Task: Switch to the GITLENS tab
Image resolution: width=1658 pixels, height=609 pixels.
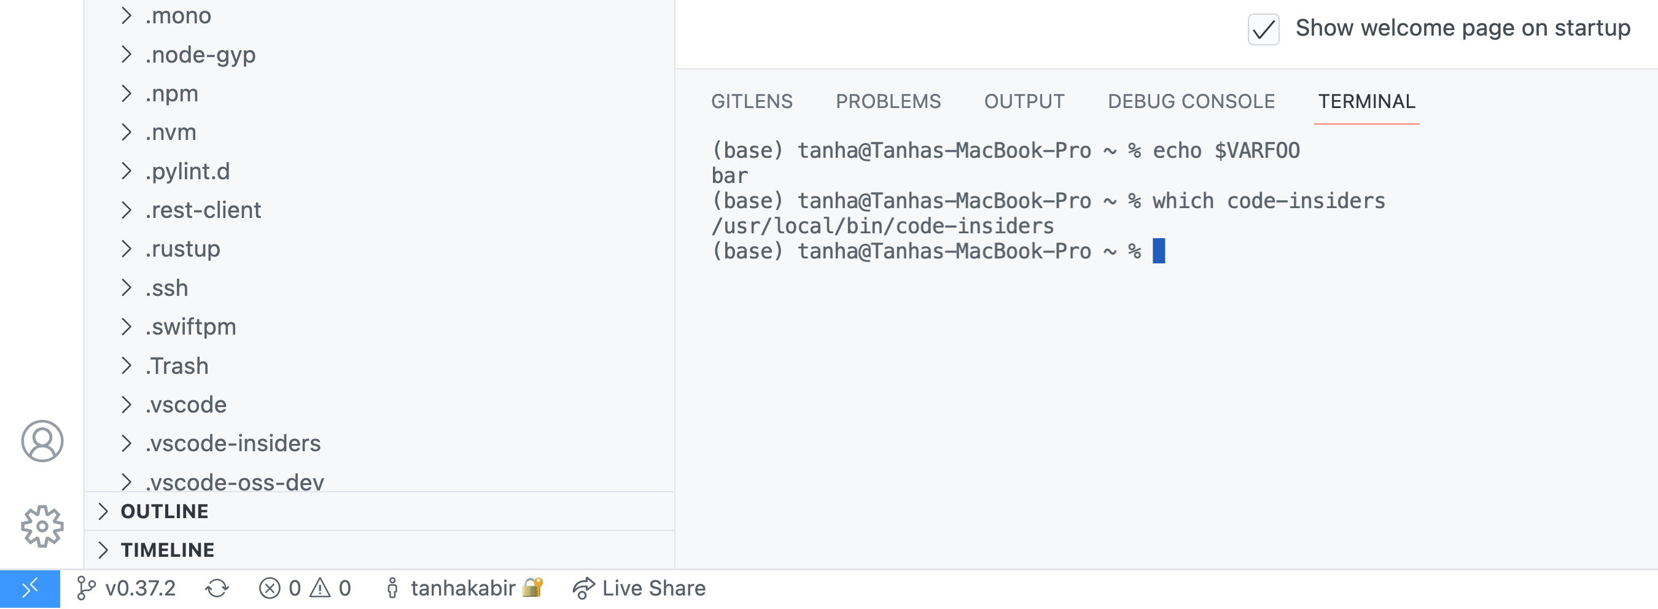Action: point(752,101)
